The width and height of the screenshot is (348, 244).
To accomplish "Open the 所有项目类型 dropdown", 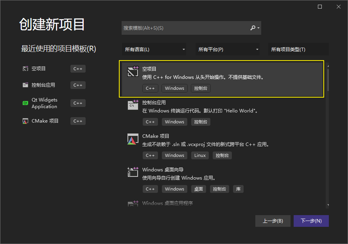I will pyautogui.click(x=297, y=49).
